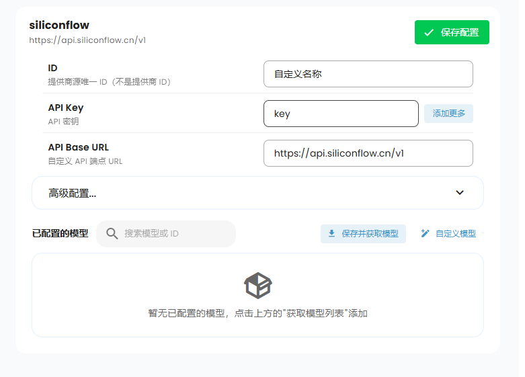Screen dimensions: 525x377
Task: Click the 提供商源唯一 ID description text
Action: [110, 82]
